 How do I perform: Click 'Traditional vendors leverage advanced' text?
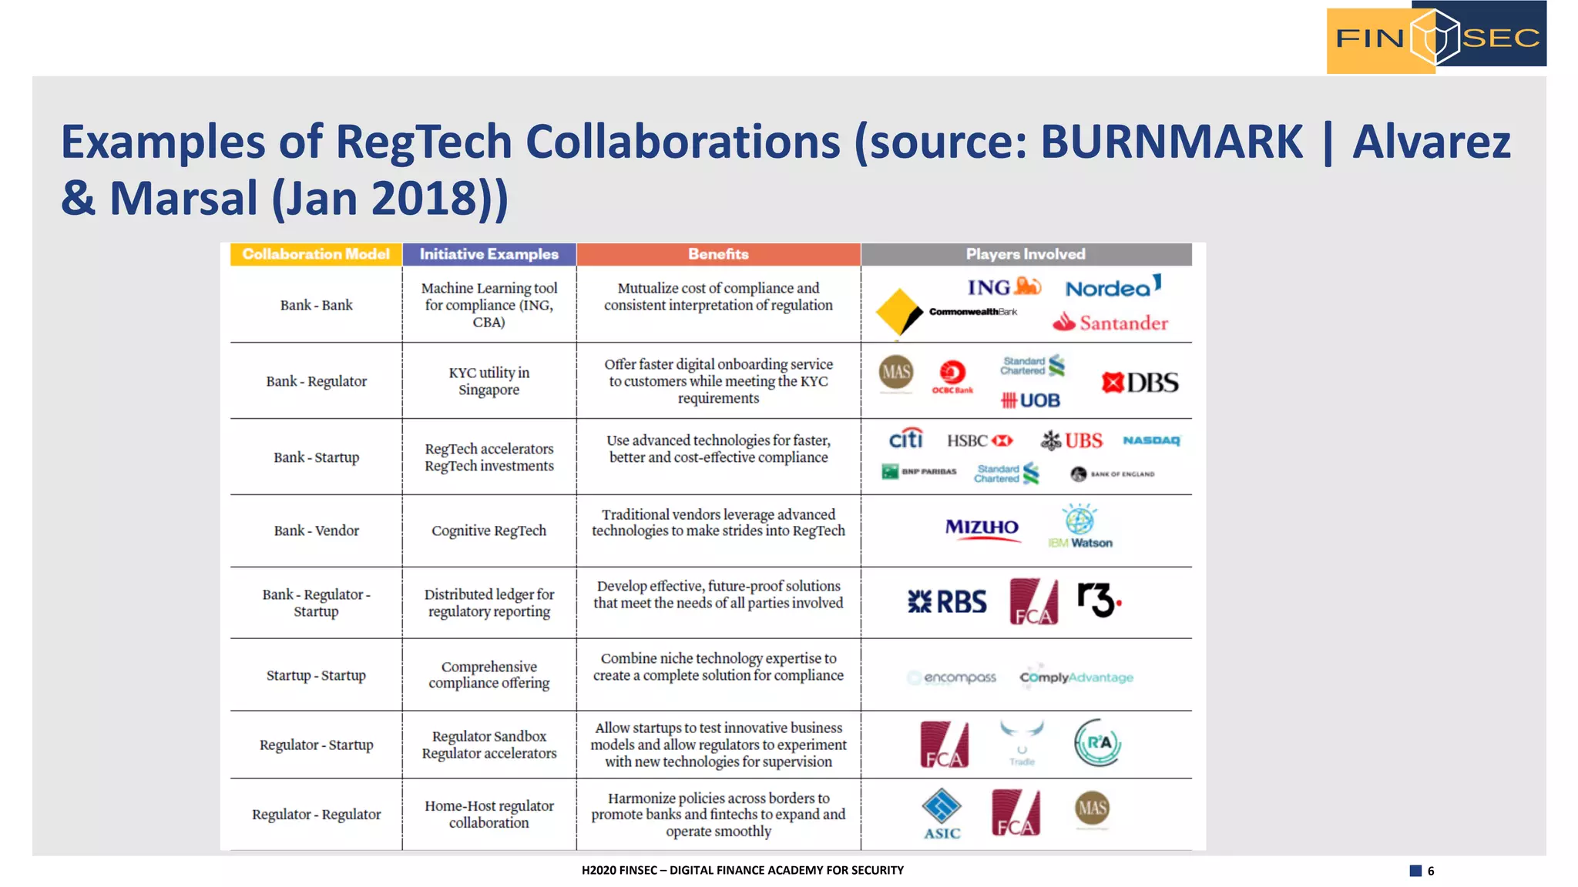(x=718, y=523)
